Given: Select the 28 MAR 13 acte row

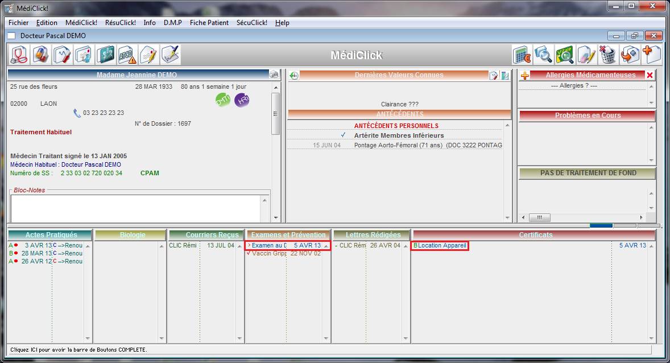Looking at the screenshot, I should [x=46, y=254].
